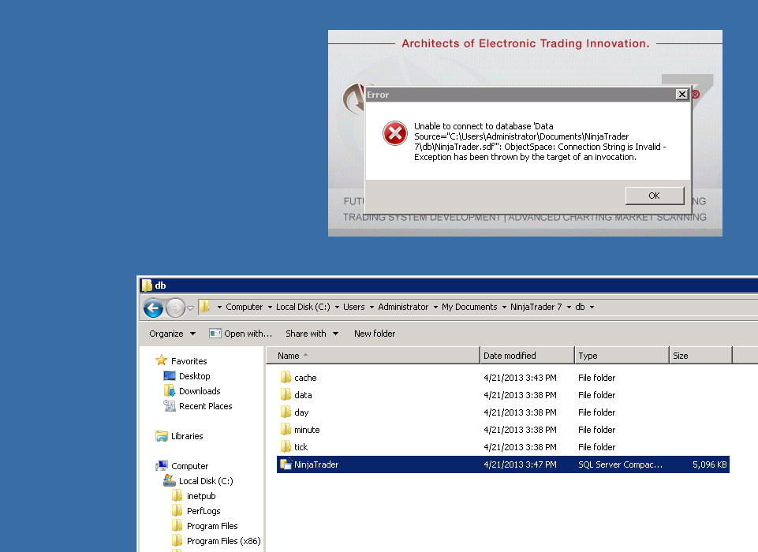Expand dropdown arrow after Administrator breadcrumb
This screenshot has height=552, width=758.
pyautogui.click(x=435, y=308)
